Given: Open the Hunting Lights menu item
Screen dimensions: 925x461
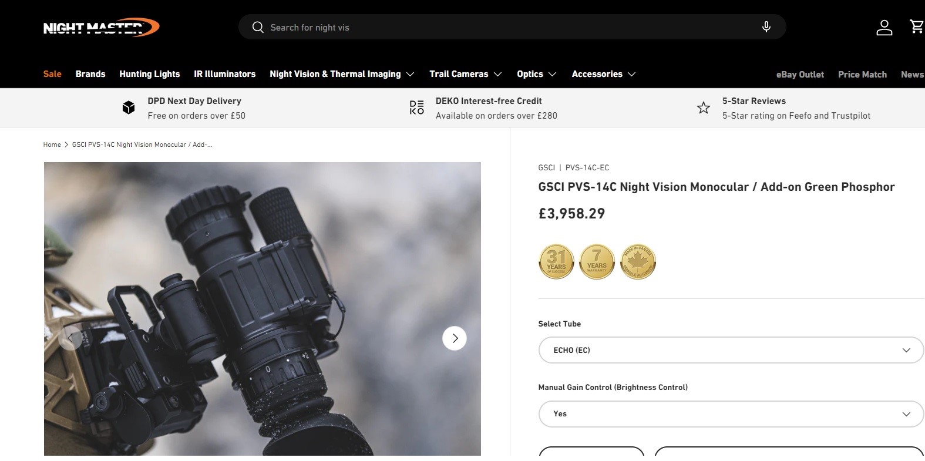Looking at the screenshot, I should click(x=149, y=74).
